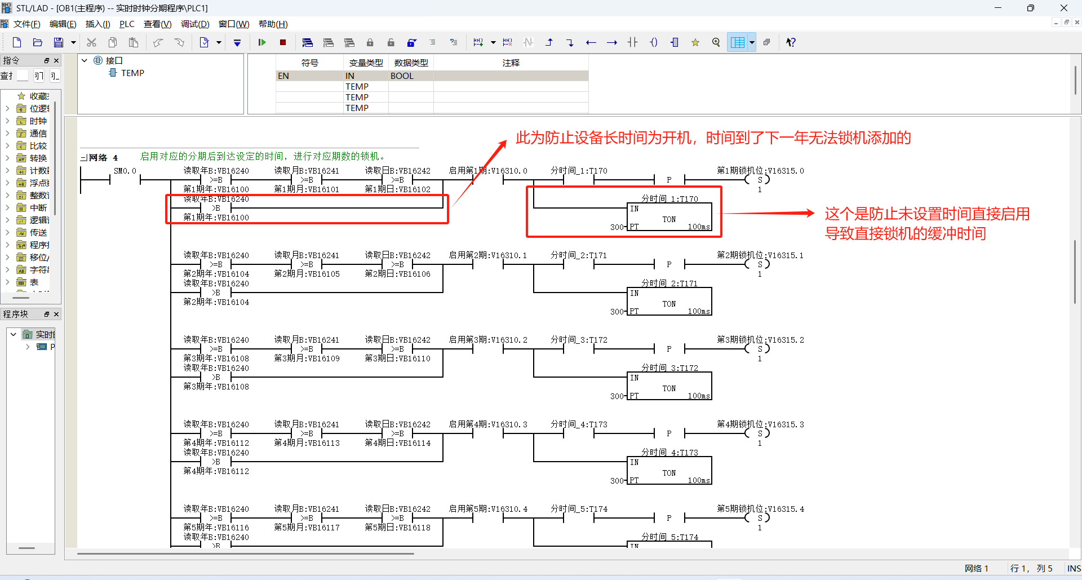Undo the last action with Undo arrow
1082x580 pixels.
click(x=158, y=42)
